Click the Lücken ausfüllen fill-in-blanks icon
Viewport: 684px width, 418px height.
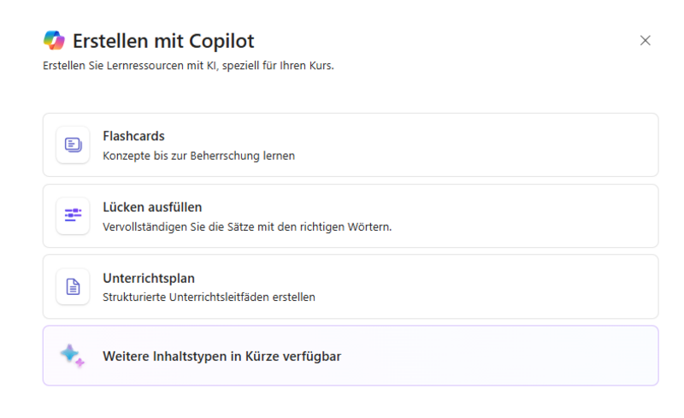tap(73, 215)
